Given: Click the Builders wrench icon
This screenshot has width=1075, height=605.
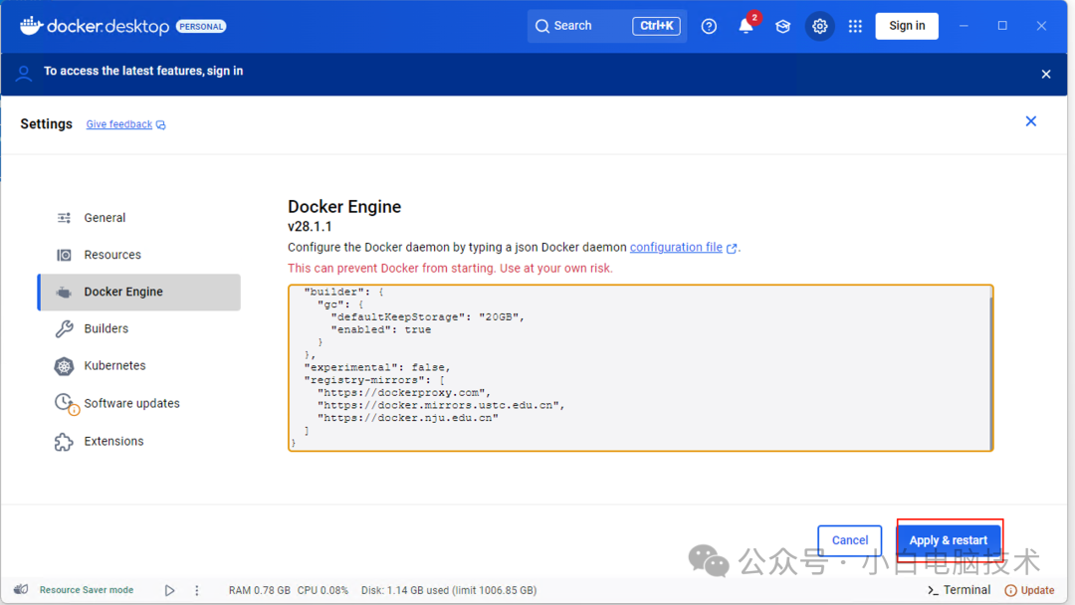Looking at the screenshot, I should point(64,329).
